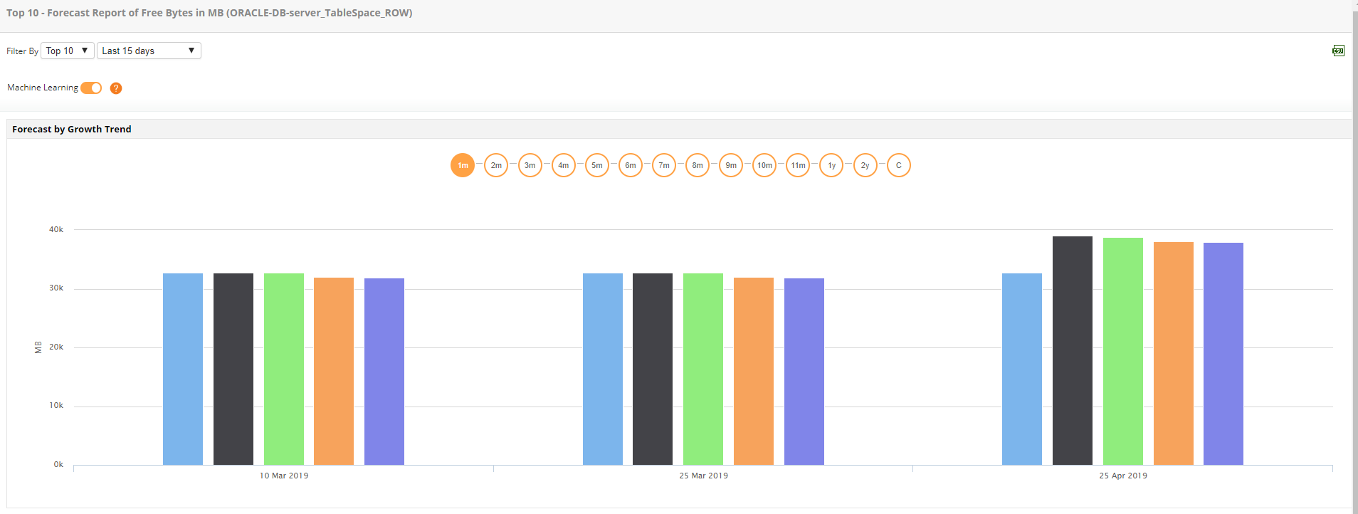Select the 5m forecast period
The image size is (1358, 514).
[x=596, y=165]
